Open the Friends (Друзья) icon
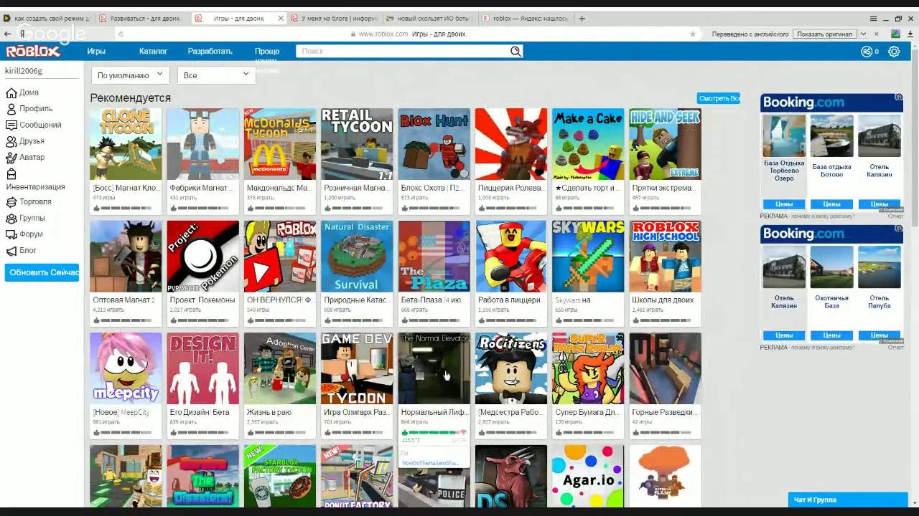This screenshot has height=516, width=919. [x=11, y=141]
